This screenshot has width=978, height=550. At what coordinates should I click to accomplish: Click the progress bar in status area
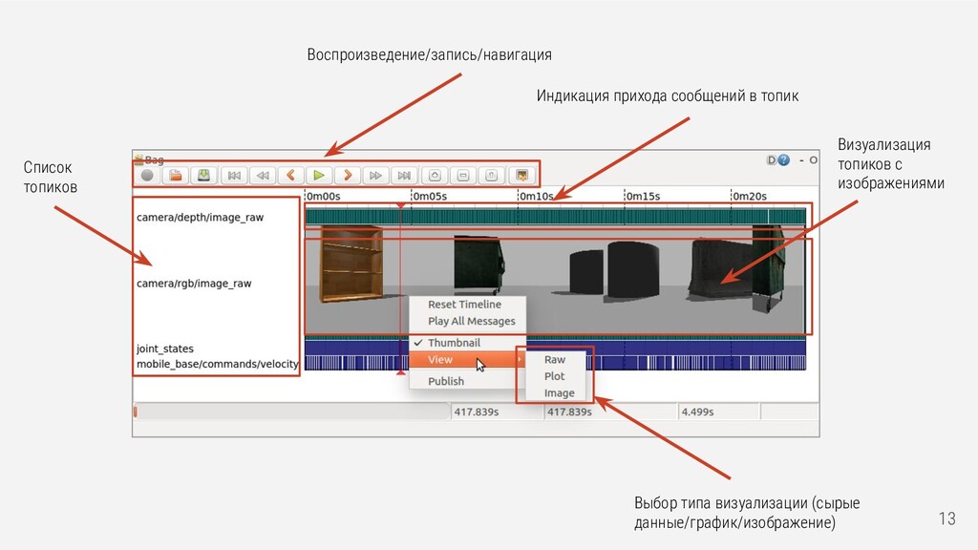290,412
